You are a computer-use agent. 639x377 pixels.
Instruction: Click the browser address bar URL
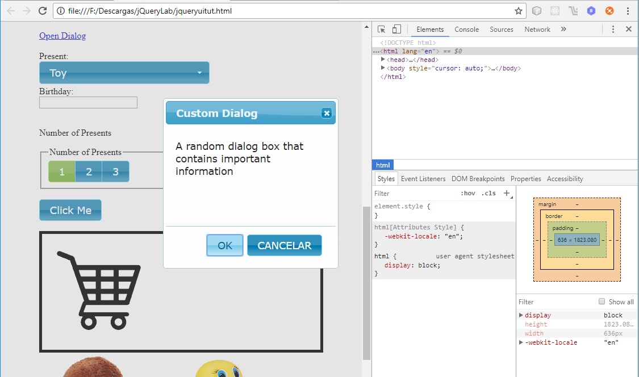tap(150, 11)
